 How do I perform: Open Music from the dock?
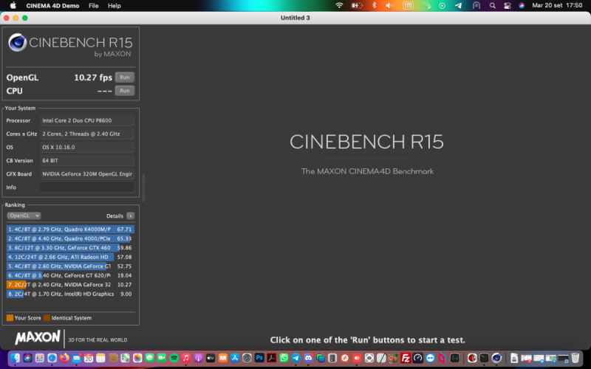186,358
